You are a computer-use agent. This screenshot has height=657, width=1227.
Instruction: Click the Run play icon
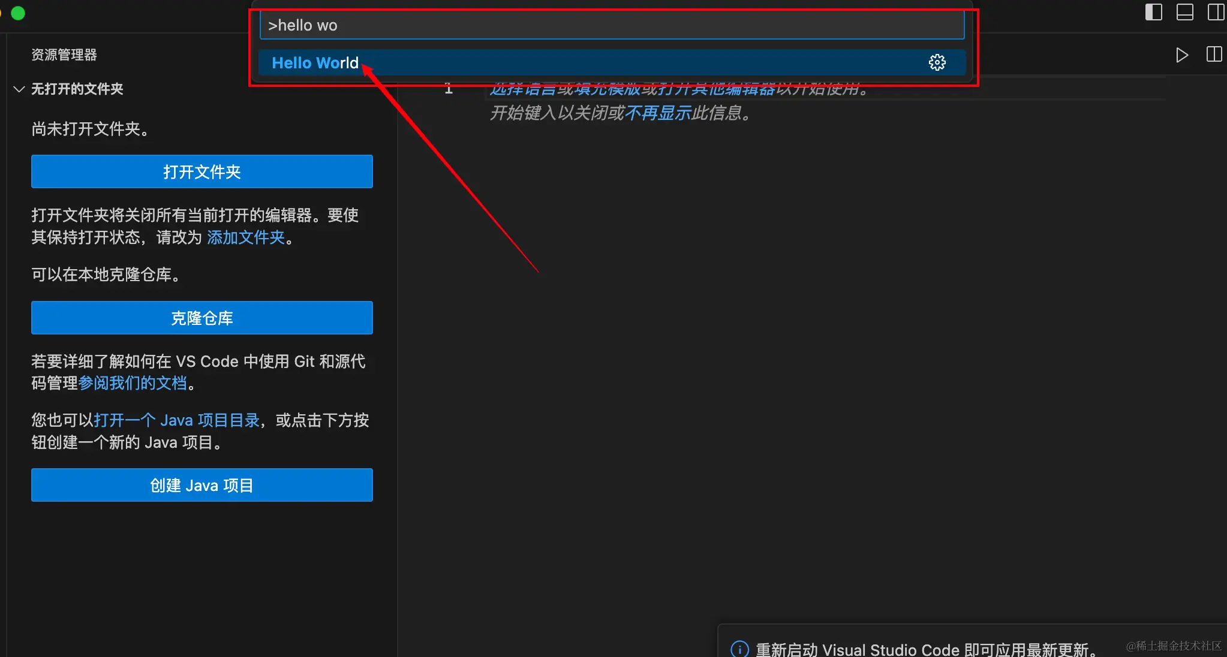pyautogui.click(x=1181, y=55)
